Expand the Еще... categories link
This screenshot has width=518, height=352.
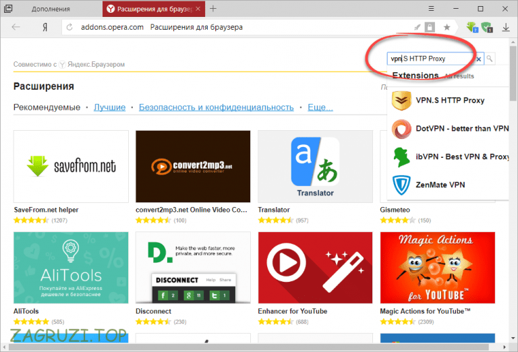pyautogui.click(x=320, y=107)
